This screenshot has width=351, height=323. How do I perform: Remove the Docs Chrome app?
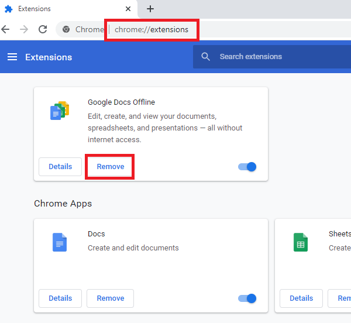(x=110, y=298)
